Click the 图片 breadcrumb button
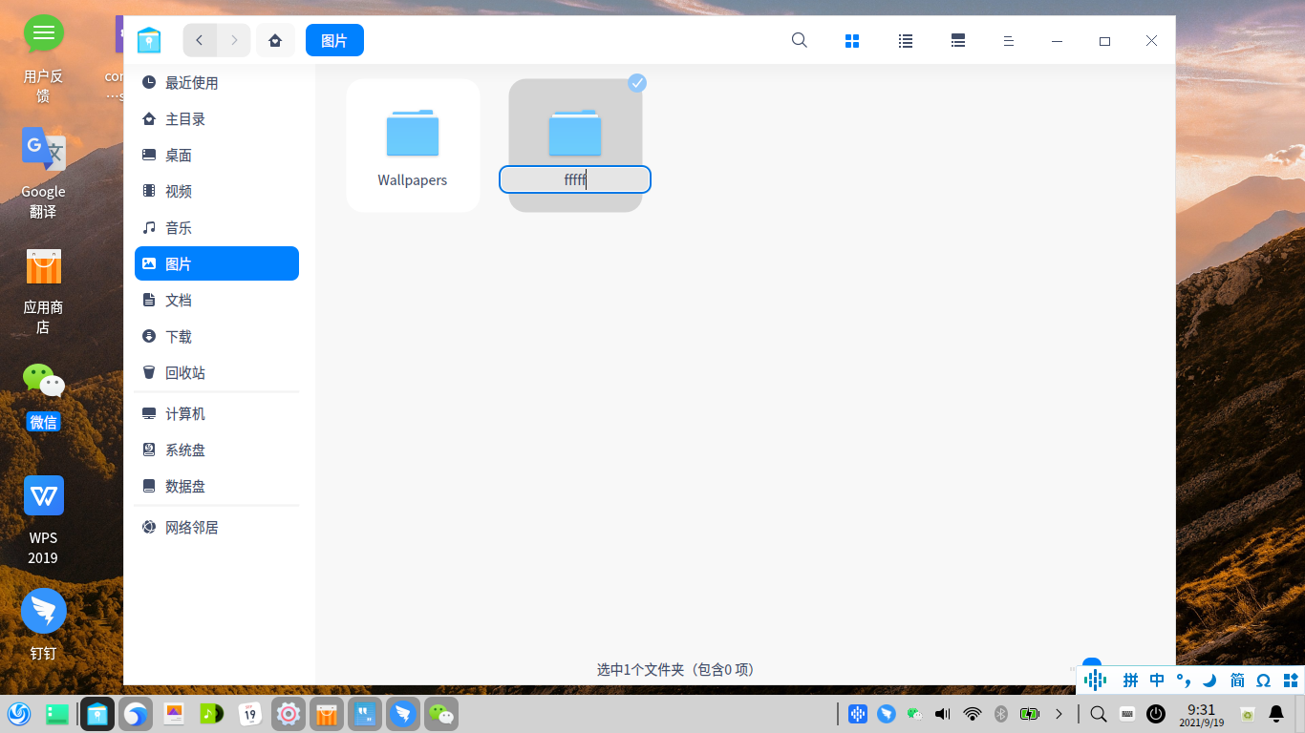The height and width of the screenshot is (733, 1305). (334, 40)
